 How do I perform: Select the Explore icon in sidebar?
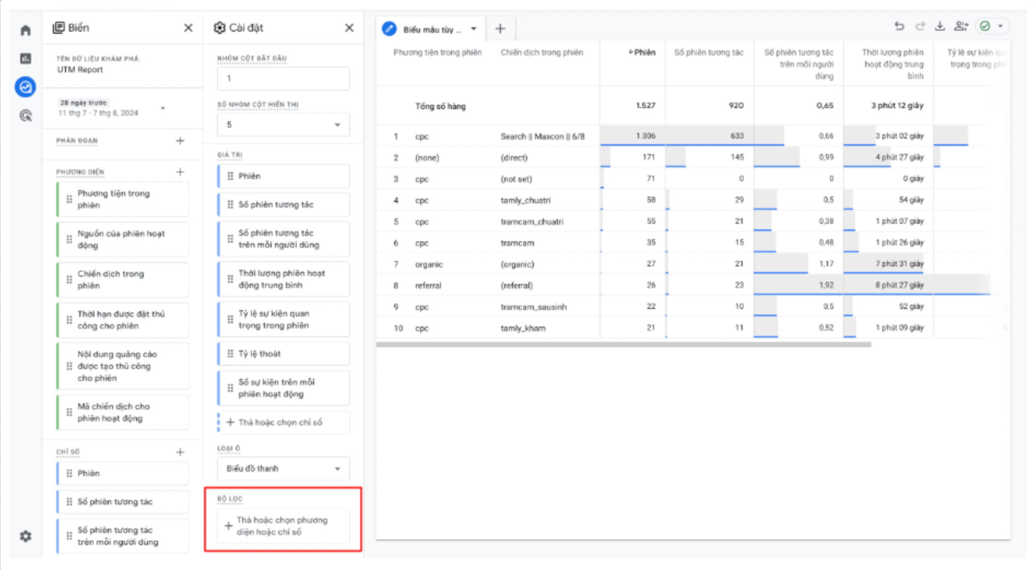[x=25, y=87]
